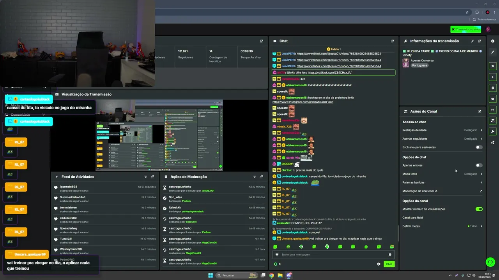
Task: Open the Chrome three-dot menu
Action: click(494, 12)
